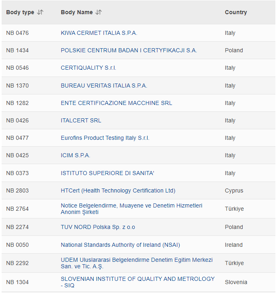Click Italy in the NB 1282 row

(x=230, y=103)
